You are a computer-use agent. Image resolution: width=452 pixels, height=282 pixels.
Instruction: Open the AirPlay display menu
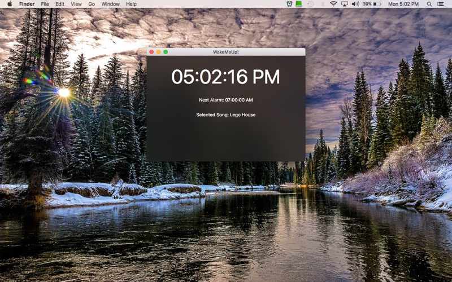point(345,4)
